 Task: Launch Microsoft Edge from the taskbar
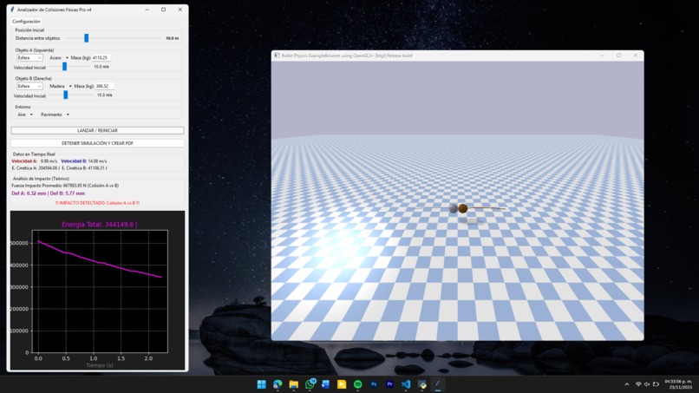tap(278, 384)
